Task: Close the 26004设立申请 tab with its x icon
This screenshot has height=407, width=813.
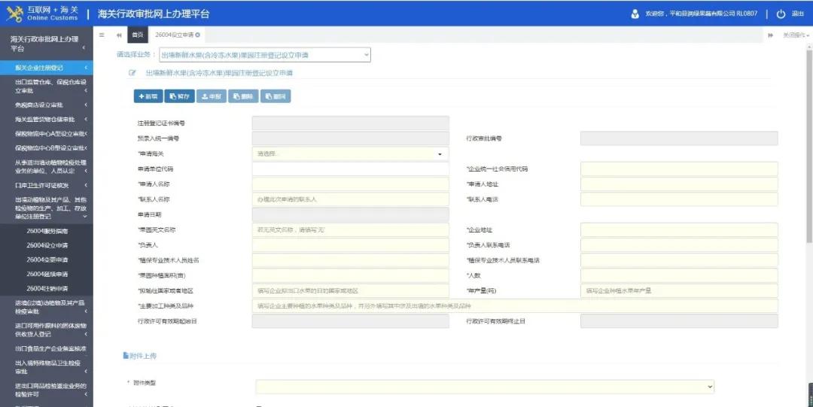Action: pos(198,35)
